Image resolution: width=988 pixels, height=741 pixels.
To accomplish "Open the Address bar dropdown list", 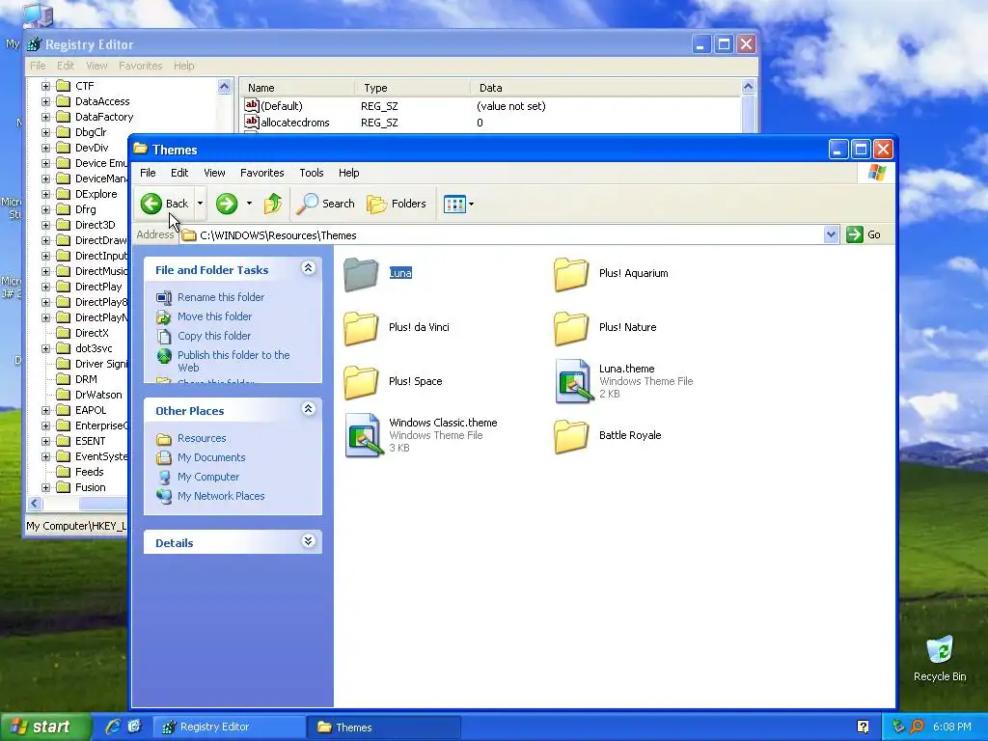I will coord(831,234).
